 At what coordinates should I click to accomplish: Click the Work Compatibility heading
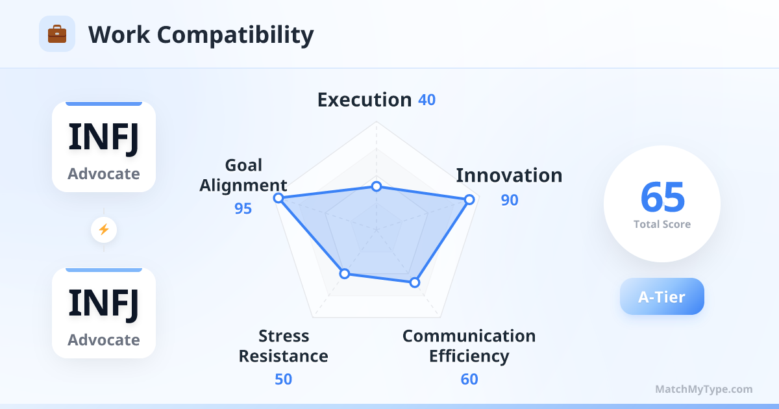pyautogui.click(x=201, y=34)
